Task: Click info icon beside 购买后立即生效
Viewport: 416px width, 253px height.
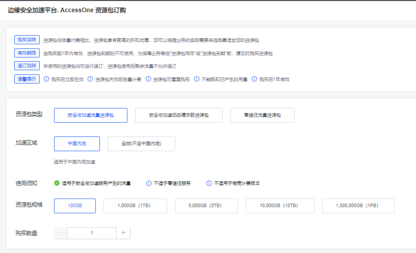Action: (x=46, y=79)
